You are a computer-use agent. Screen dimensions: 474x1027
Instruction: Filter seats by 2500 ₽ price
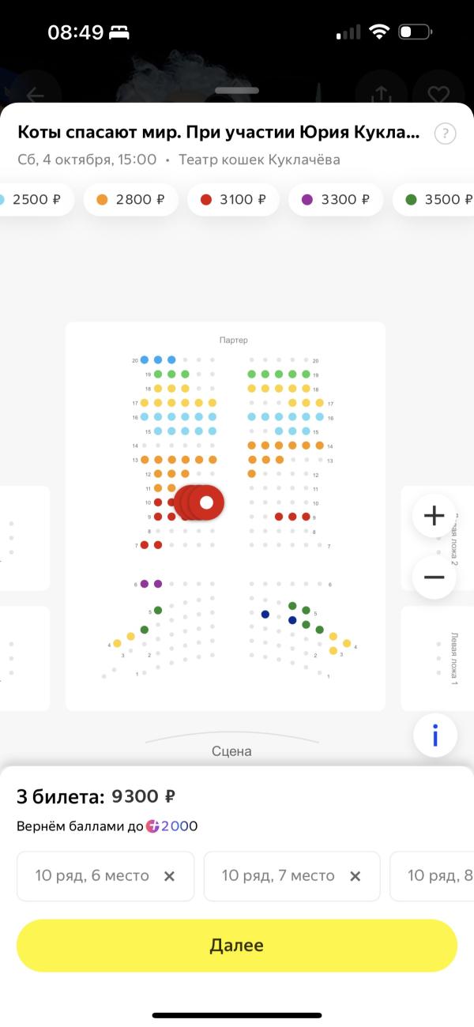pyautogui.click(x=36, y=200)
